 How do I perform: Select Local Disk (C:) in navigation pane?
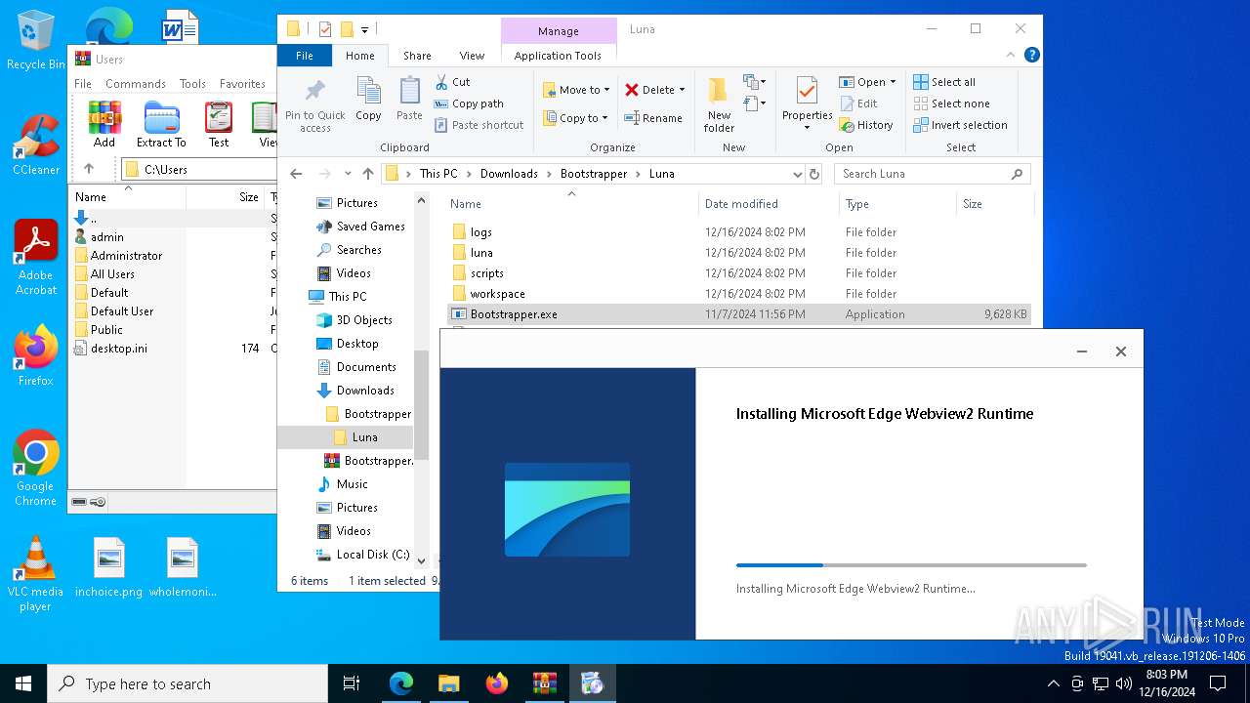pyautogui.click(x=363, y=555)
